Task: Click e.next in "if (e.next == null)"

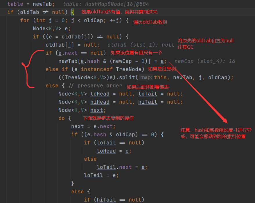Action: point(68,53)
